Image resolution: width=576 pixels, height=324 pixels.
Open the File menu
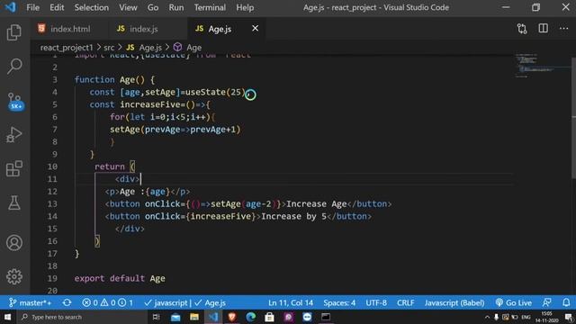pyautogui.click(x=32, y=7)
